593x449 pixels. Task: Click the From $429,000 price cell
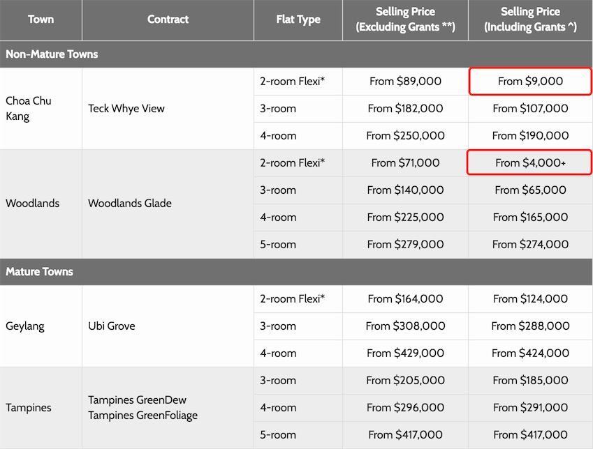point(405,353)
